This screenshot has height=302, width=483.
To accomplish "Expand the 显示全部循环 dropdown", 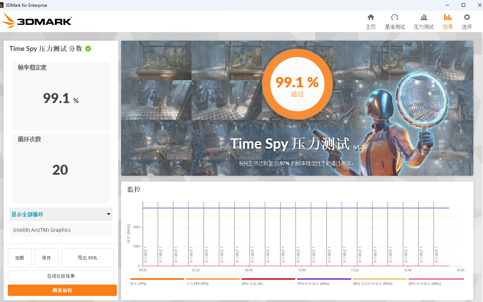I will 61,214.
